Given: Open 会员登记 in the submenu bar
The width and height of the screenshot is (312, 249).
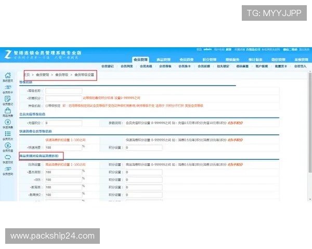Looking at the screenshot, I should point(108,66).
